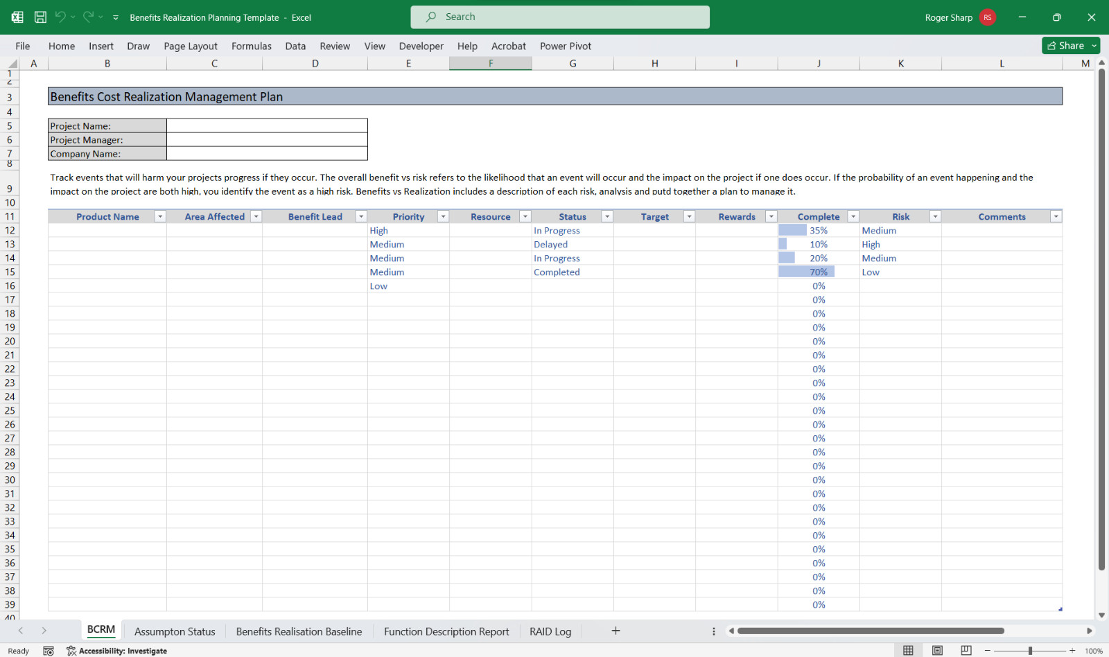The image size is (1109, 657).
Task: Open the Page Layout tab
Action: [x=191, y=46]
